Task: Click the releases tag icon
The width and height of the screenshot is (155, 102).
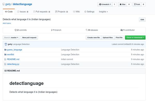Action: pos(87,30)
